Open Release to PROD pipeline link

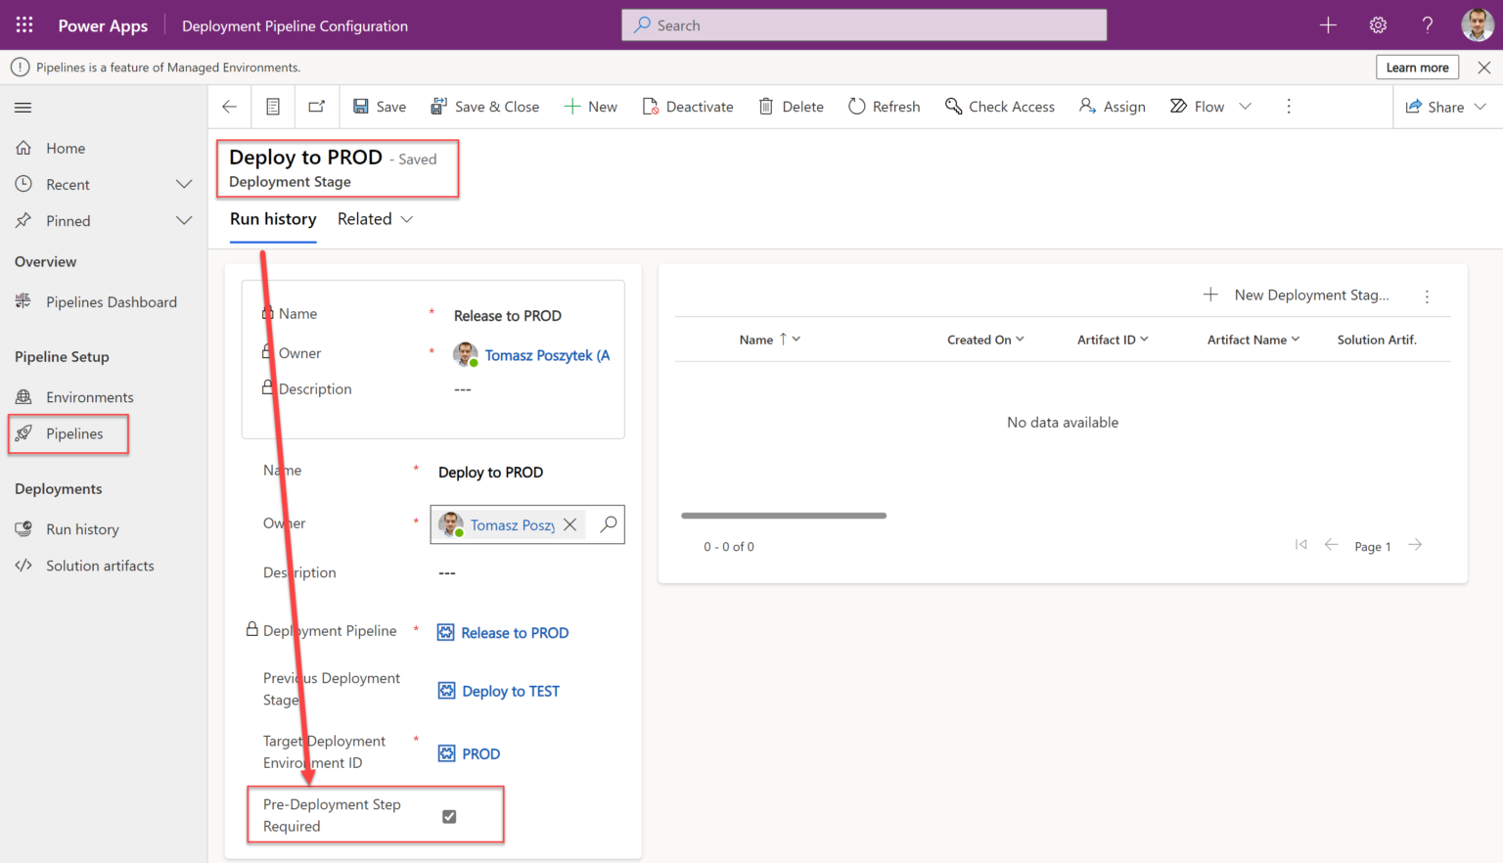[x=515, y=633]
